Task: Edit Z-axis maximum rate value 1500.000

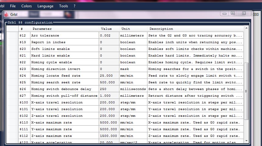Action: 109,136
